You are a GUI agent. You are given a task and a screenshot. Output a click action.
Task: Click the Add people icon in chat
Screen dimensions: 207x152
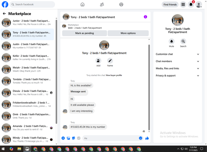(x=98, y=61)
